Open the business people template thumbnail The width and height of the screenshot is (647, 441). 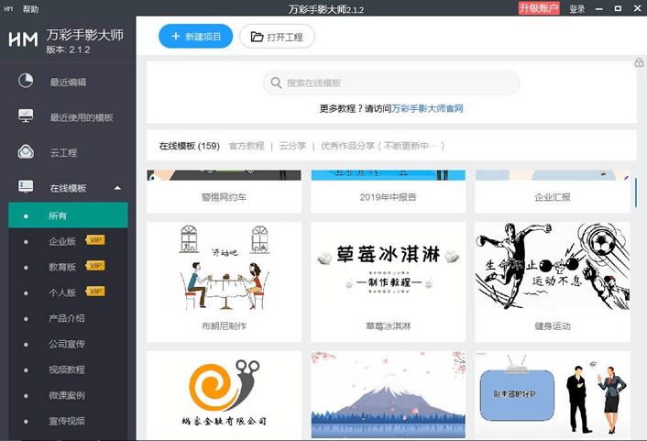pos(553,395)
